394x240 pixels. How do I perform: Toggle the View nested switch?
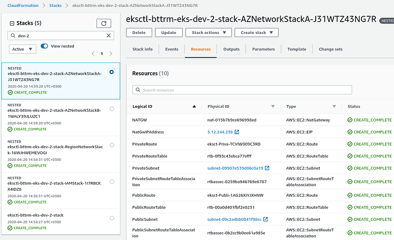(44, 46)
